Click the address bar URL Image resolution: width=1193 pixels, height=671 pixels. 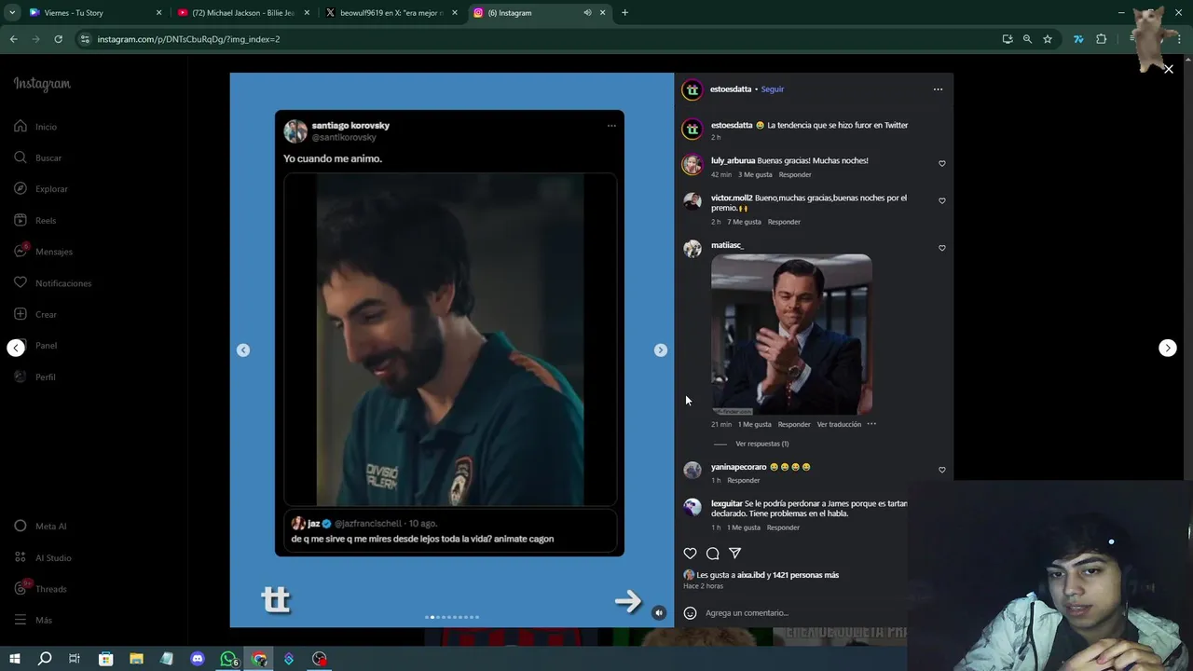point(188,39)
